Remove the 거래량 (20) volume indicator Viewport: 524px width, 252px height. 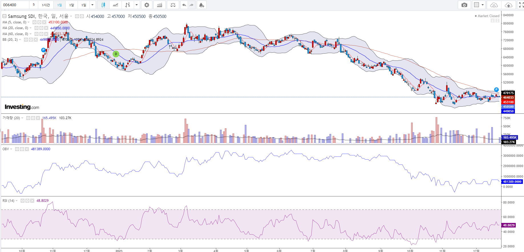[x=38, y=118]
